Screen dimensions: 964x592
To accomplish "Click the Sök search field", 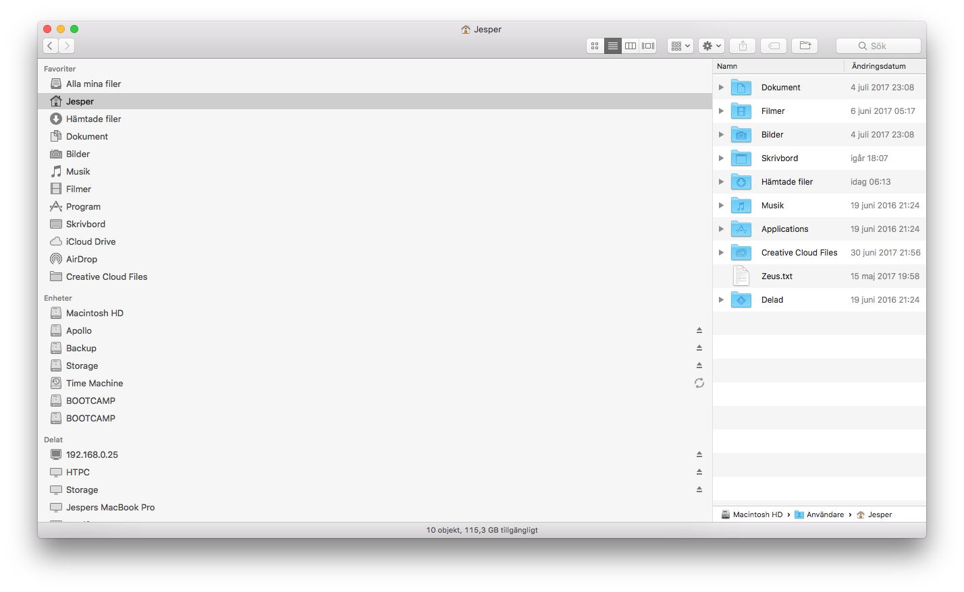I will tap(878, 46).
